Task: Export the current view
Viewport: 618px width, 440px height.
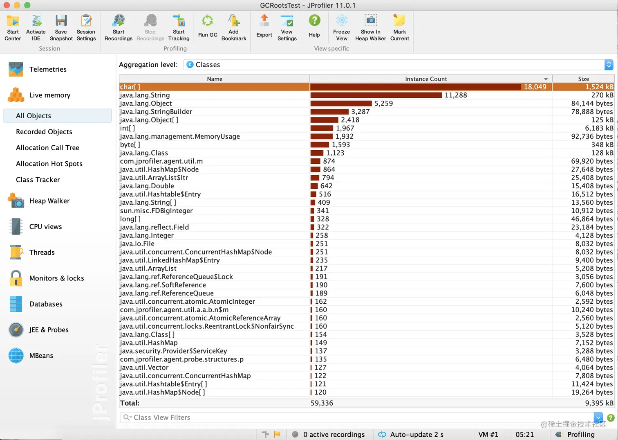Action: [264, 26]
